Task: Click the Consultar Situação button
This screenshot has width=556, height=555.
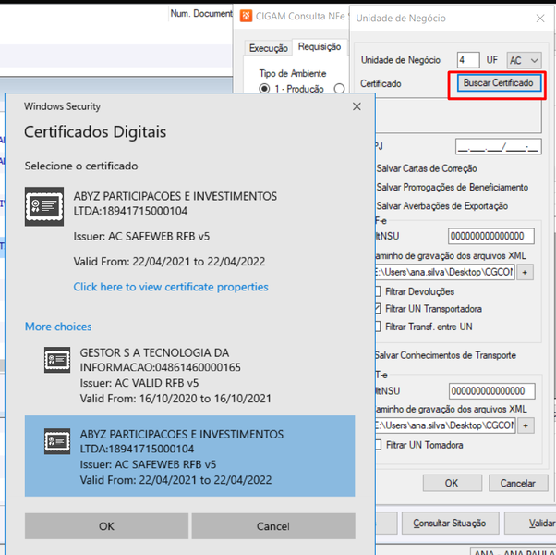Action: (x=449, y=523)
